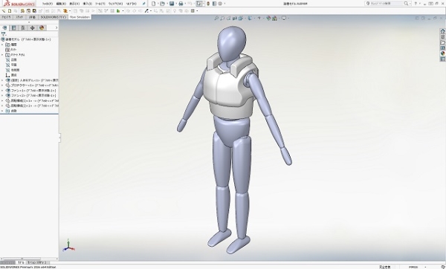Toggle the Section View icon
Image resolution: width=446 pixels, height=269 pixels.
click(x=235, y=18)
